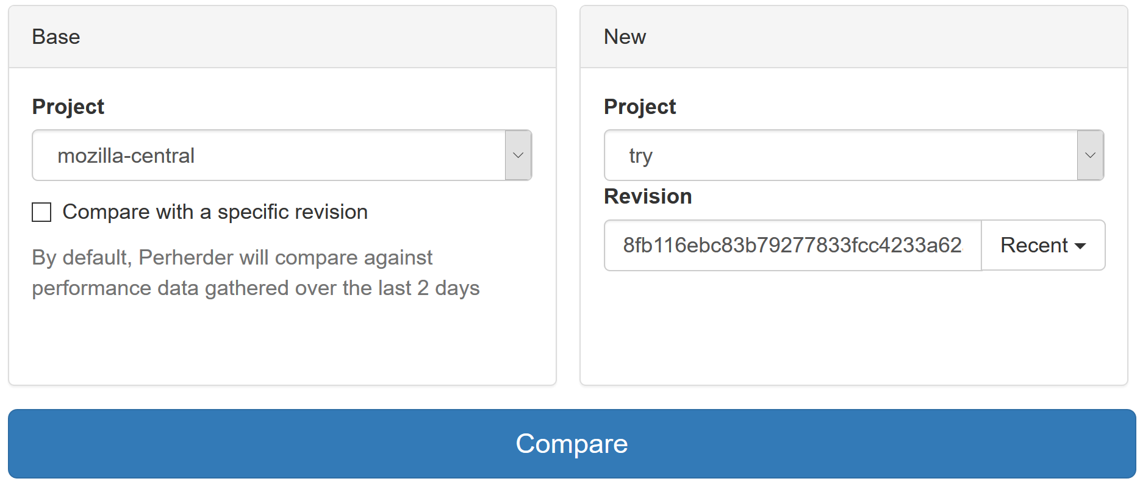Image resolution: width=1140 pixels, height=484 pixels.
Task: Click the Project label in New panel
Action: pyautogui.click(x=640, y=107)
